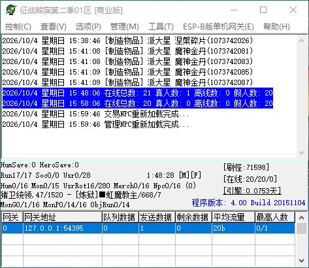The image size is (309, 268).
Task: Click the 猪卫统领 monster status line
Action: [80, 195]
